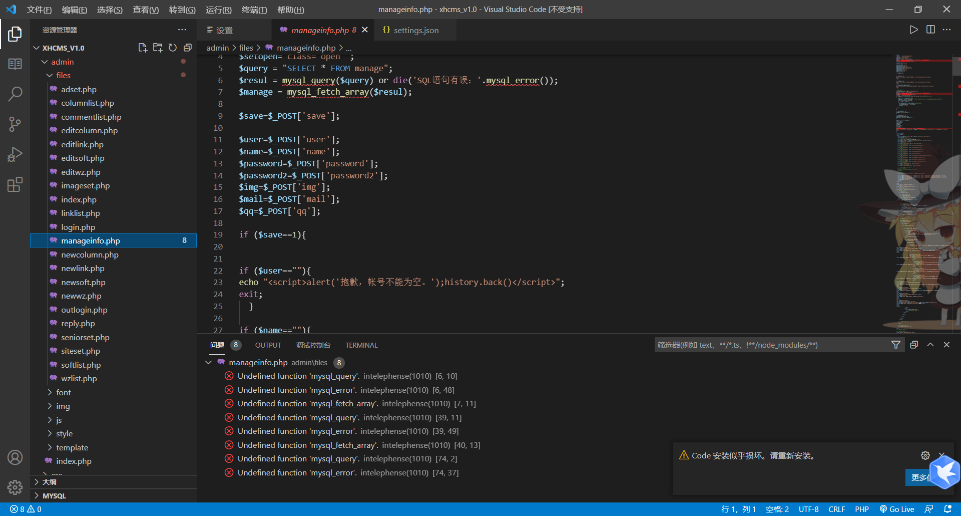The height and width of the screenshot is (516, 961).
Task: Change indentation 空格: 2 setting
Action: click(x=777, y=509)
